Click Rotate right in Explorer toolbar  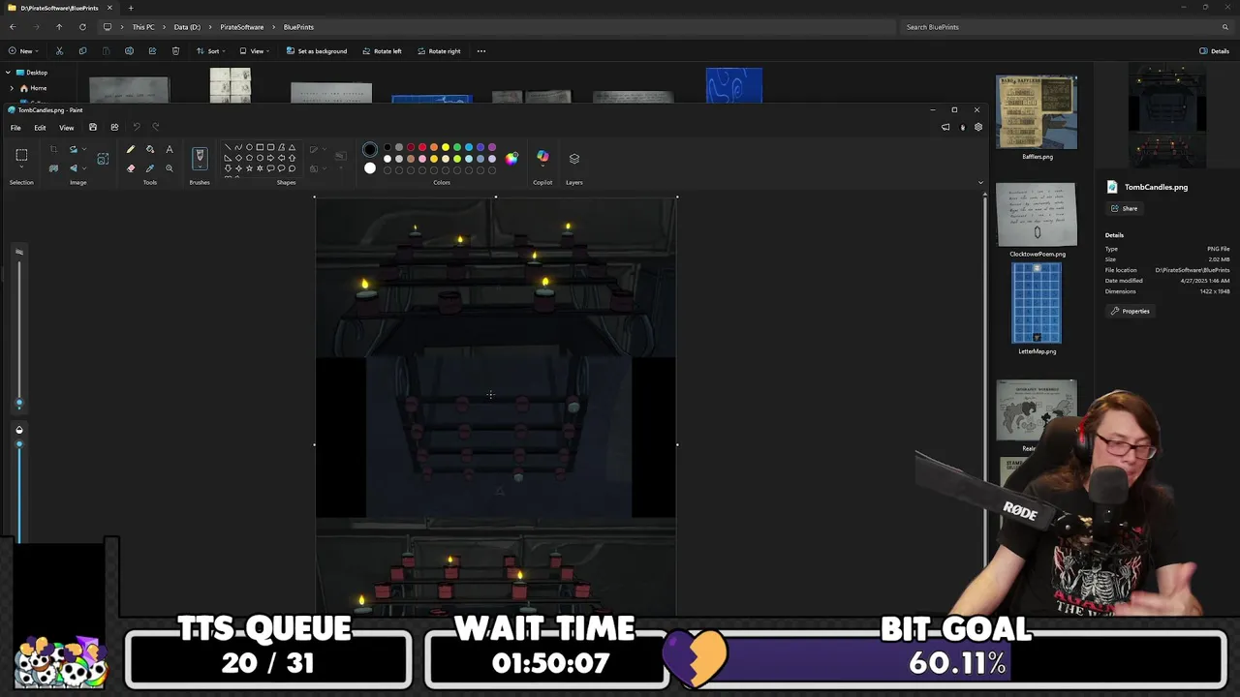(439, 51)
